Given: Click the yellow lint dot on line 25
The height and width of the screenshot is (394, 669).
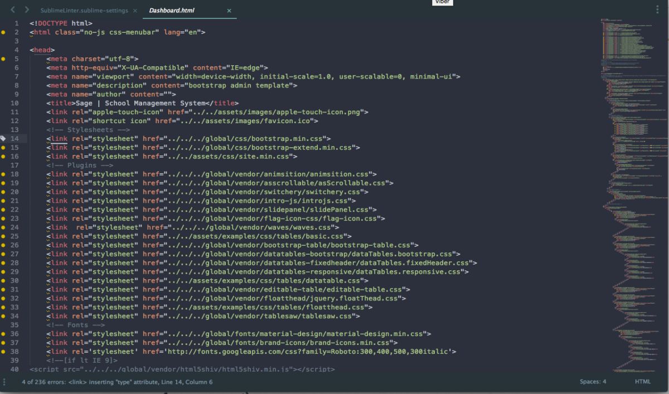Looking at the screenshot, I should [x=3, y=236].
